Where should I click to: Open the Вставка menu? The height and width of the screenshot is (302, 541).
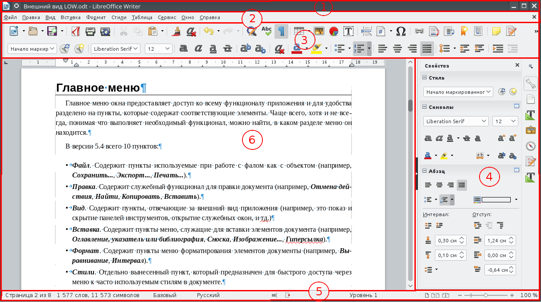[x=71, y=17]
